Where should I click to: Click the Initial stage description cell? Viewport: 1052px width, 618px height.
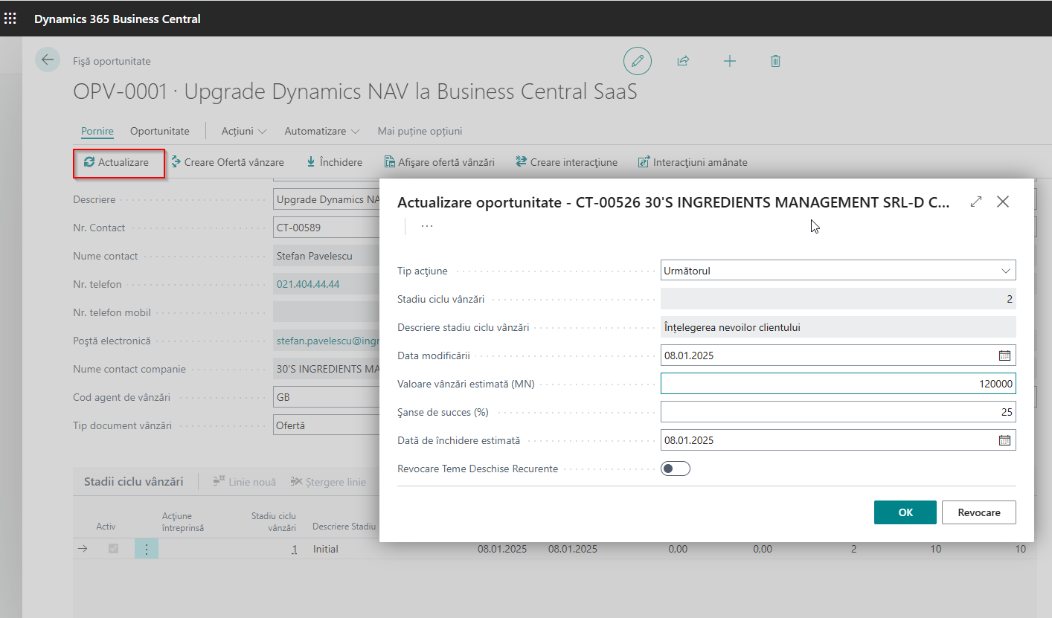click(325, 549)
